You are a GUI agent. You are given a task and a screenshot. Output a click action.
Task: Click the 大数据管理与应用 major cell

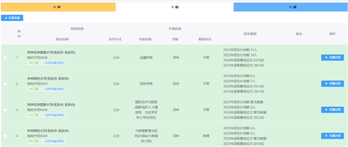[x=146, y=136]
